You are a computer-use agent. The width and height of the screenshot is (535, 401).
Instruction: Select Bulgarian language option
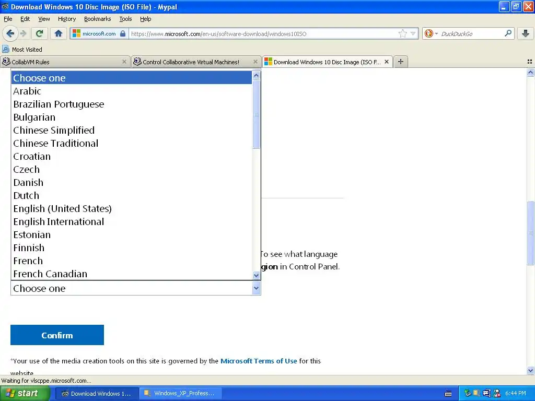click(132, 117)
